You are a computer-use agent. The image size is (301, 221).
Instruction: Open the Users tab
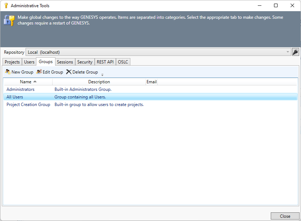(x=29, y=62)
